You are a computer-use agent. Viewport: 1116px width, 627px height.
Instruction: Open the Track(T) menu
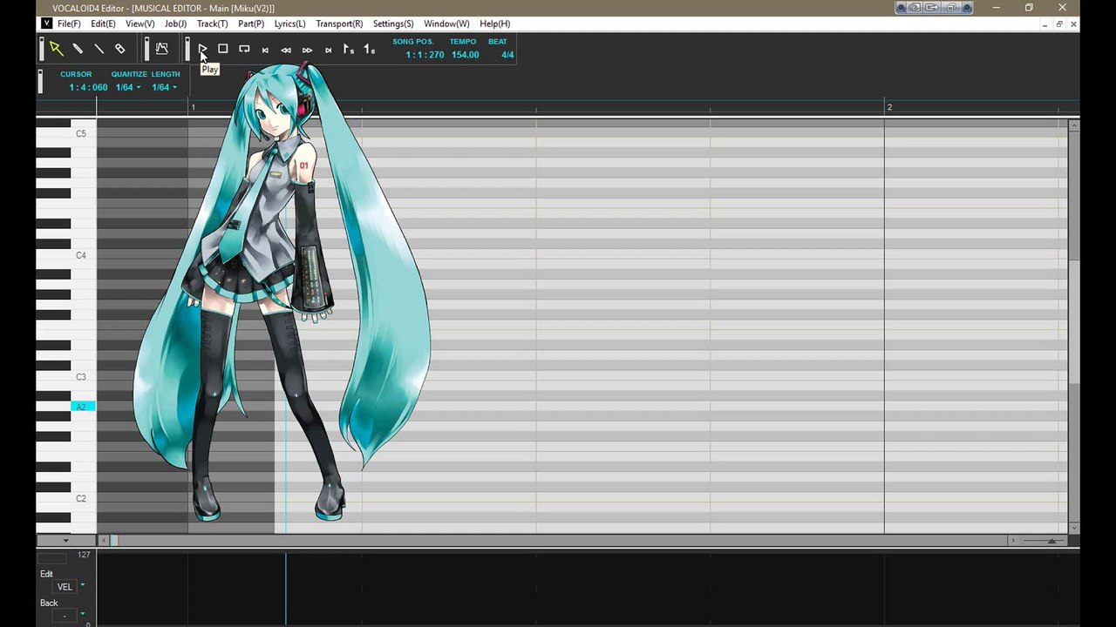[x=212, y=24]
